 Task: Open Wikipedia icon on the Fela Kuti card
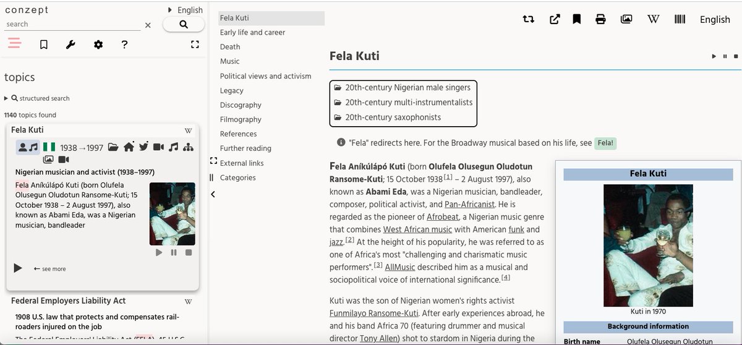pos(189,130)
